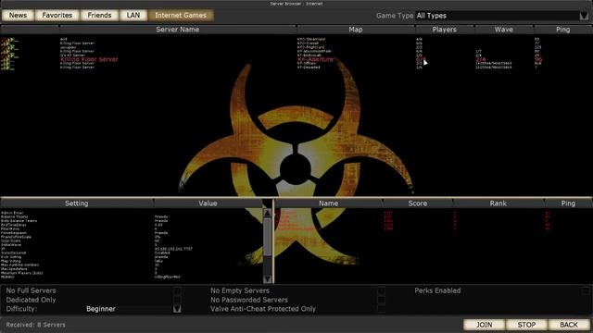
Task: Switch to the Favorites tab
Action: (x=57, y=16)
